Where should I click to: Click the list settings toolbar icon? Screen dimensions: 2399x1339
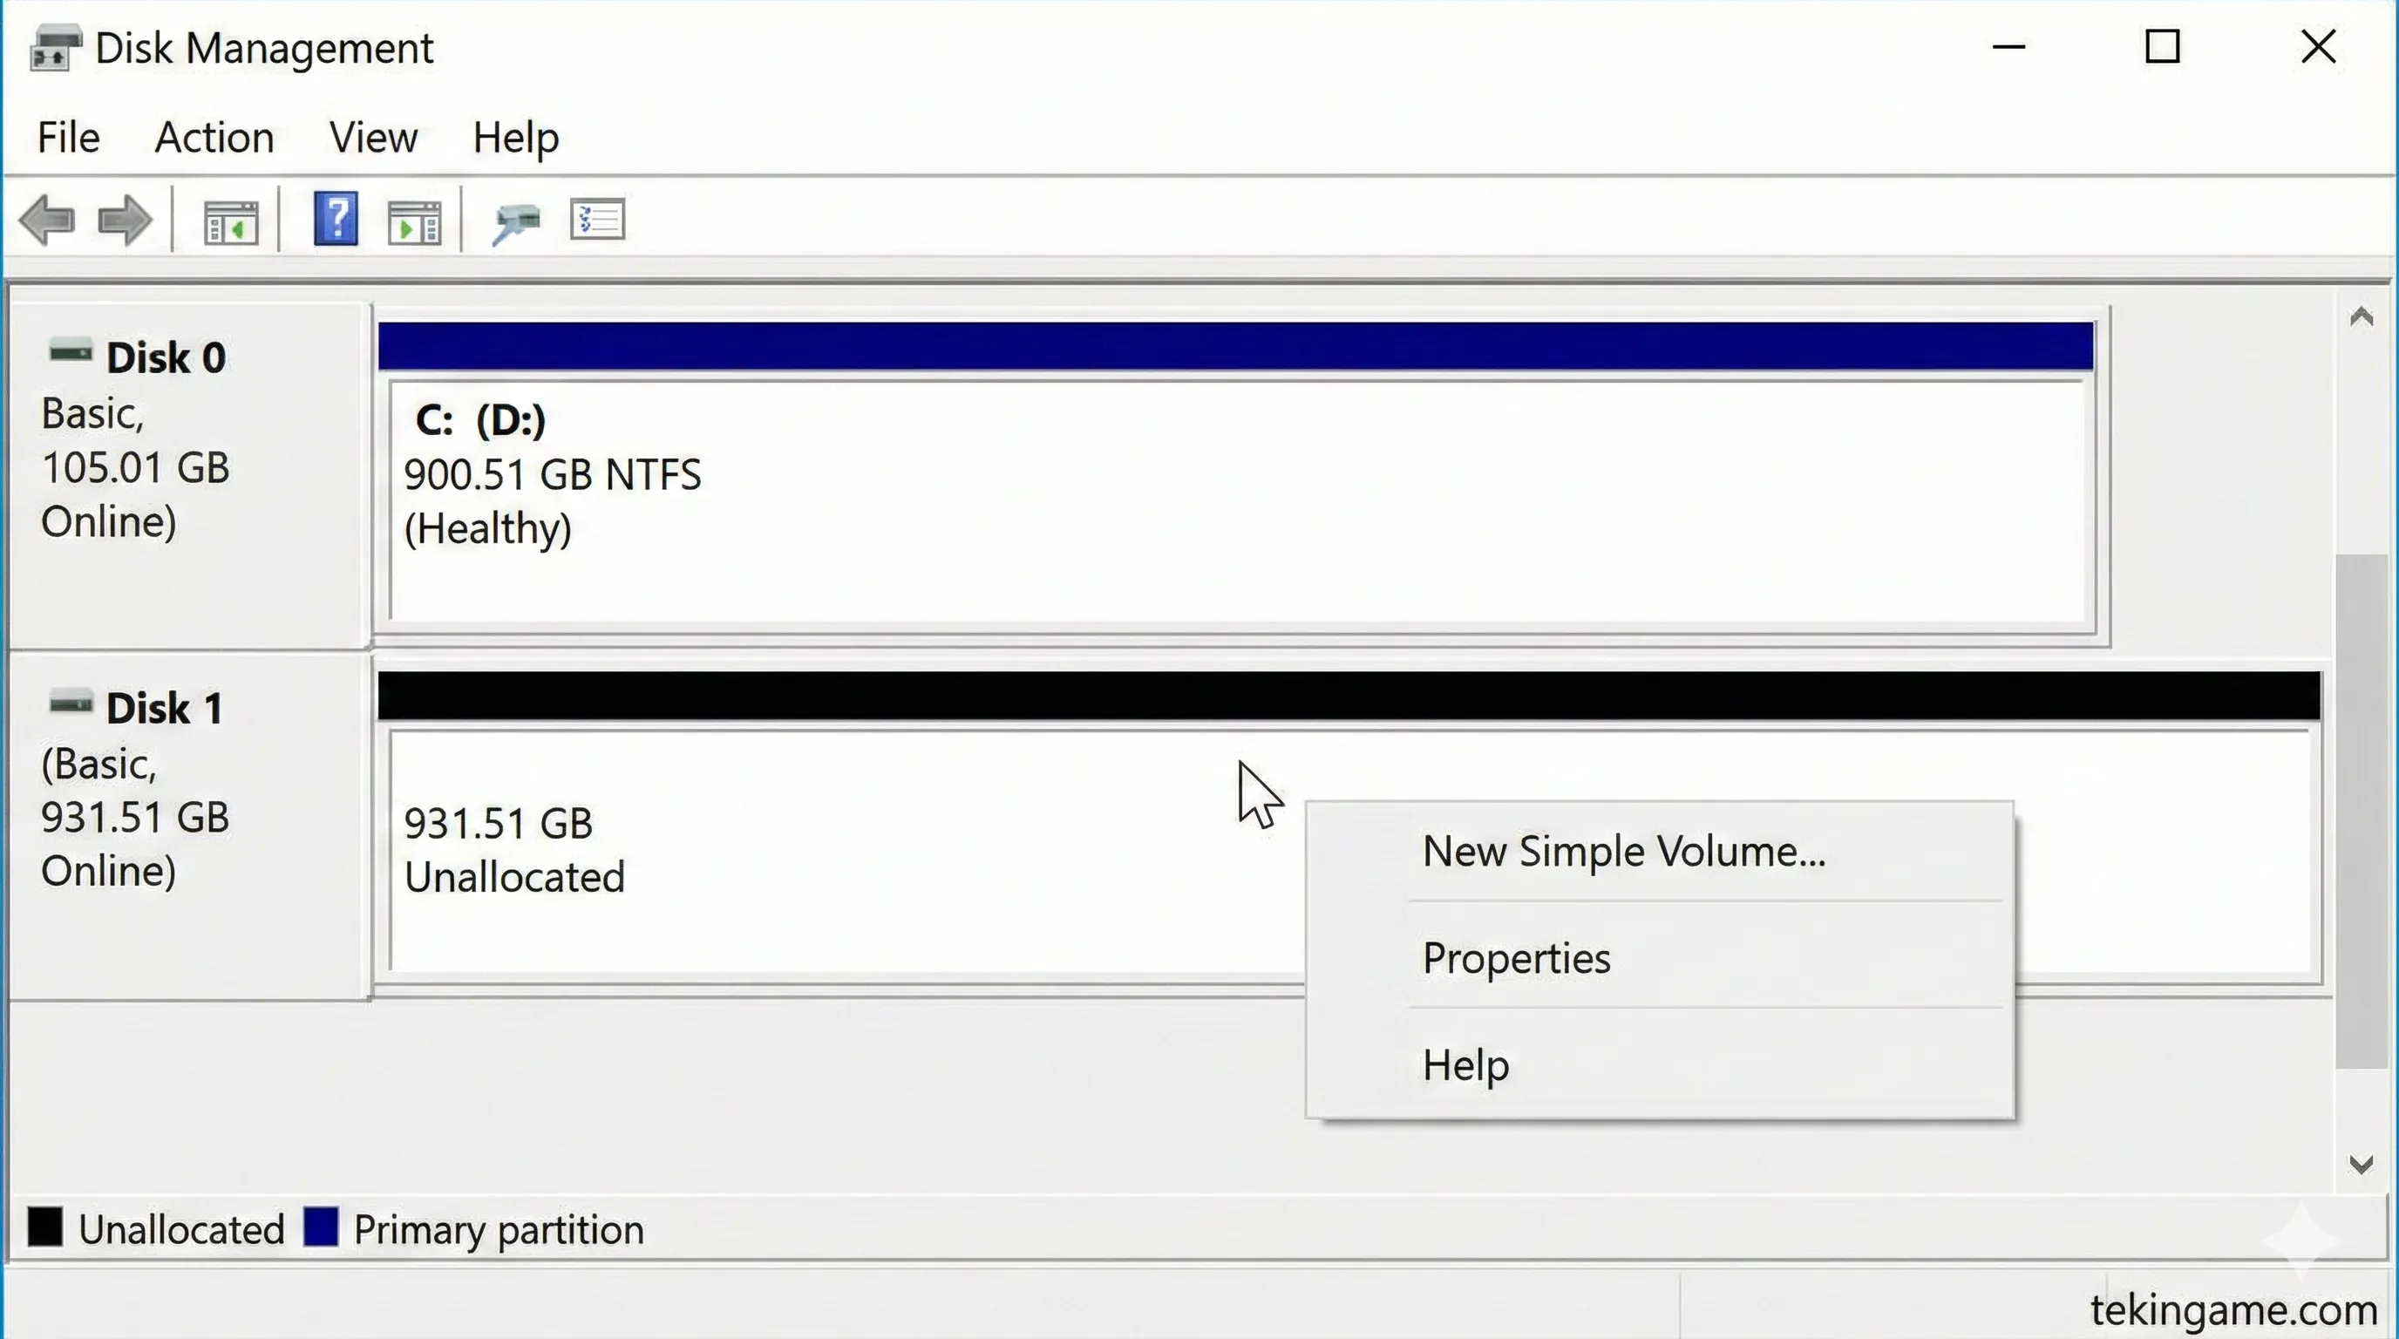[x=597, y=221]
